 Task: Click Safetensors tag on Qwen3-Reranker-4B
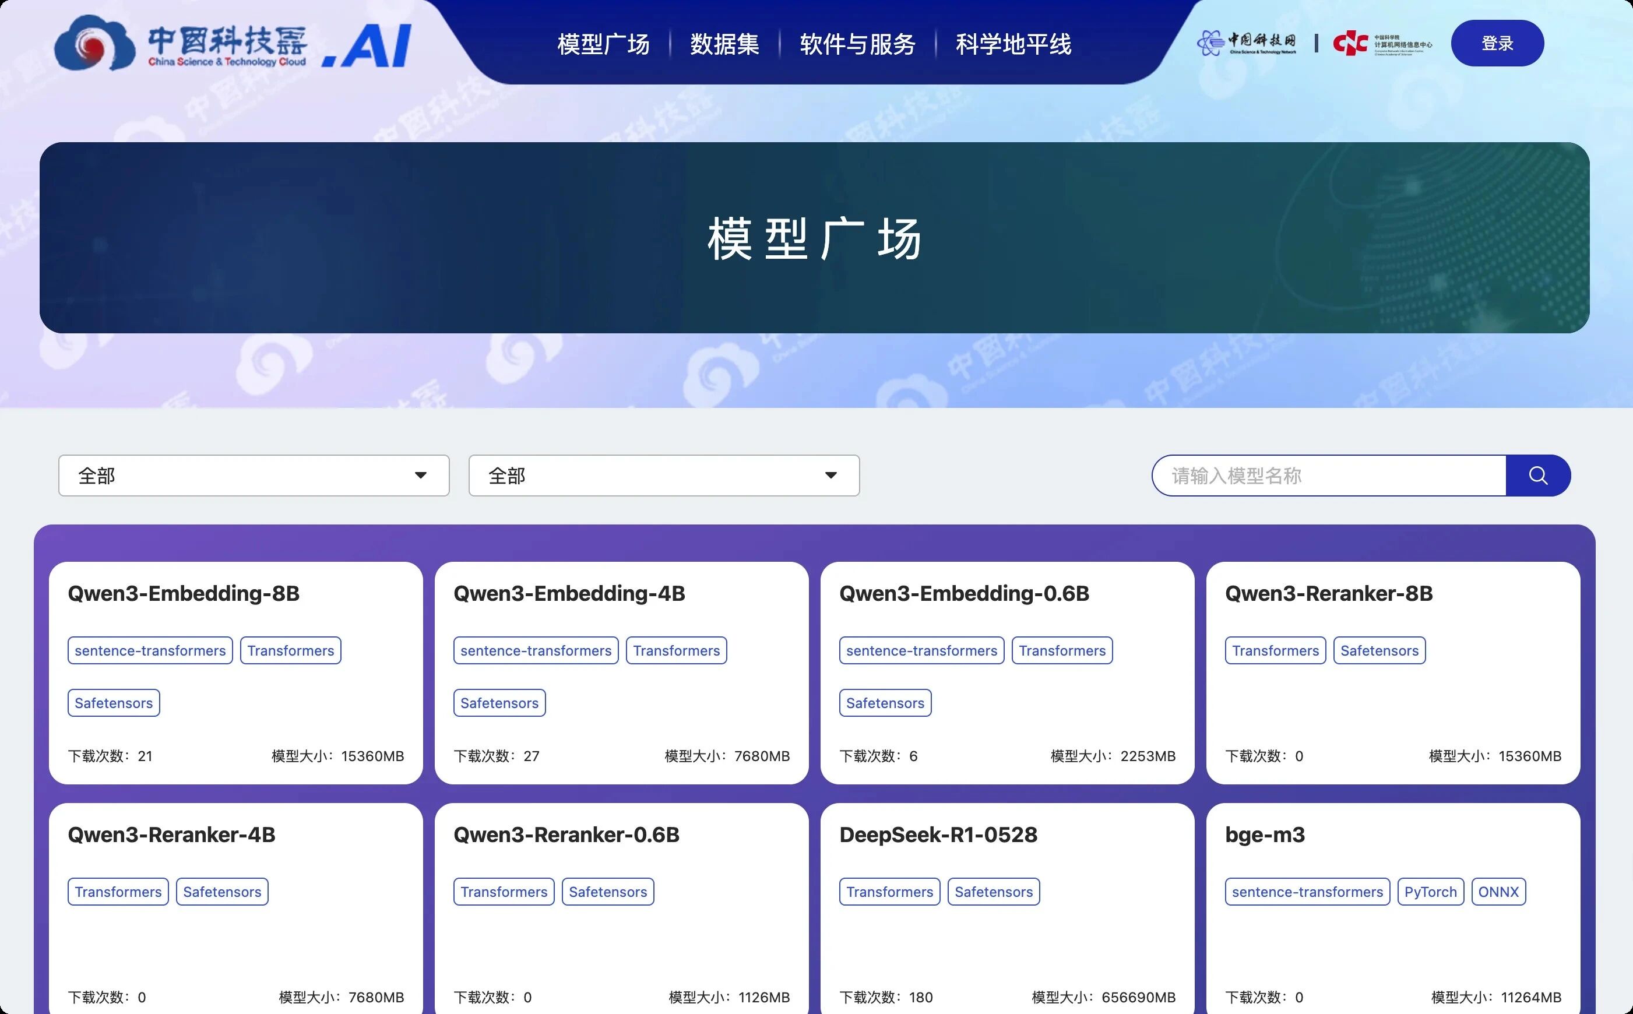coord(222,892)
